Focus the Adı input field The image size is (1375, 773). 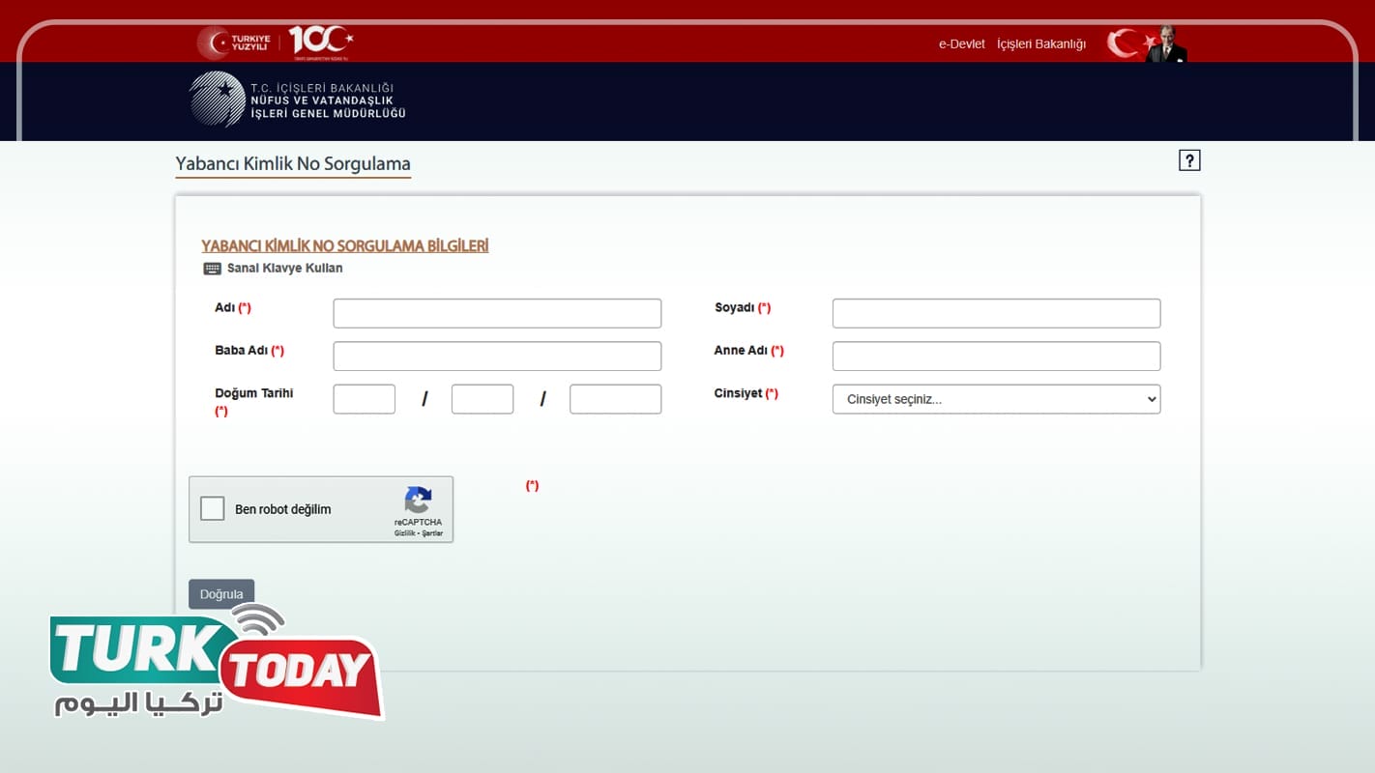pyautogui.click(x=497, y=313)
